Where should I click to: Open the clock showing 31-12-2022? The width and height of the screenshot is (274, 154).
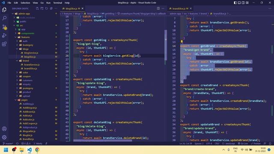coord(260,150)
